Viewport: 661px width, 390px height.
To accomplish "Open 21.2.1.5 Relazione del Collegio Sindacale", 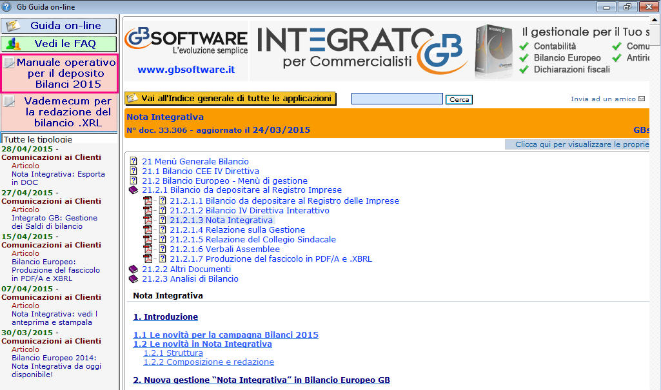I will (x=253, y=240).
